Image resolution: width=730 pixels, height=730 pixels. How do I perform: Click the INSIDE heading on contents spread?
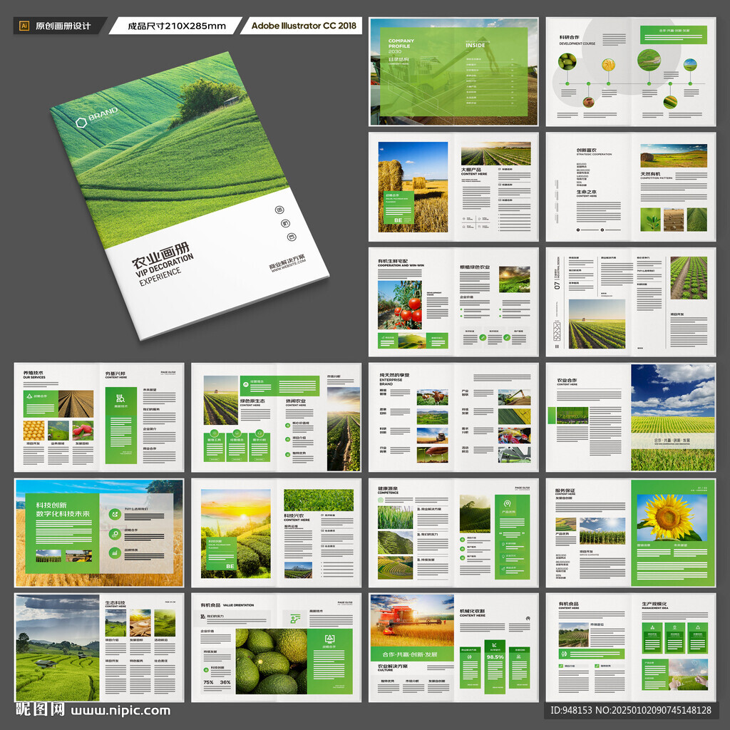coord(475,45)
